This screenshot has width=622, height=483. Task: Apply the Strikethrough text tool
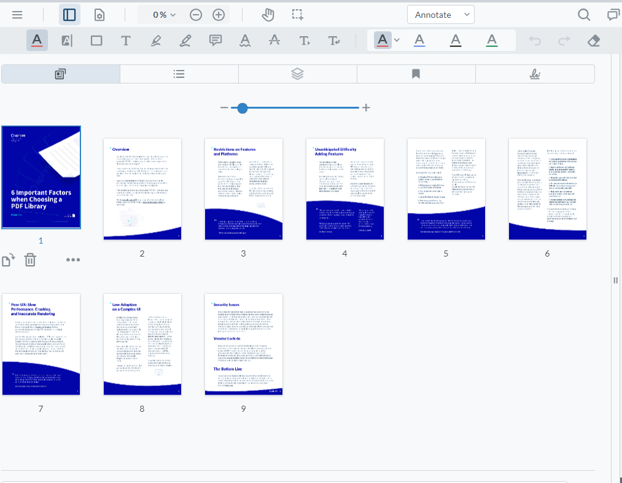click(274, 41)
